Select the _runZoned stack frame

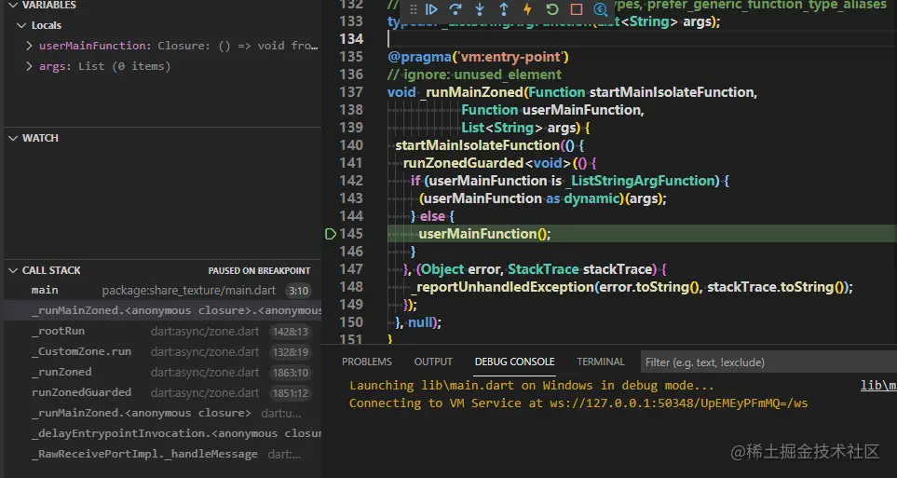[x=162, y=373]
